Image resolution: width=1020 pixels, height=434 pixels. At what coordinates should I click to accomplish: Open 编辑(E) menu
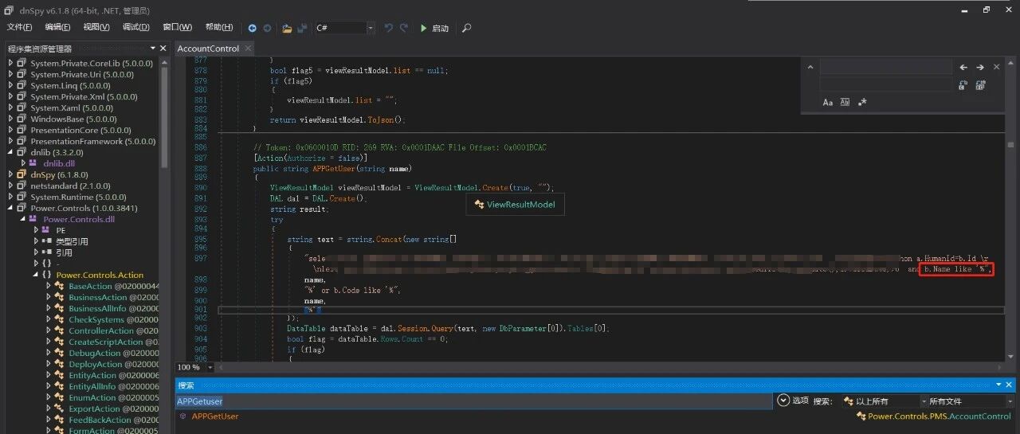pos(57,27)
